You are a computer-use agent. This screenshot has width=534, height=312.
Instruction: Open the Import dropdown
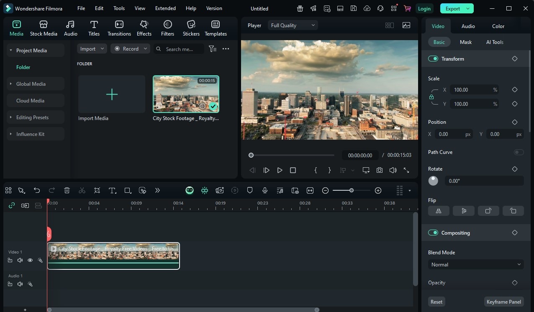tap(92, 49)
